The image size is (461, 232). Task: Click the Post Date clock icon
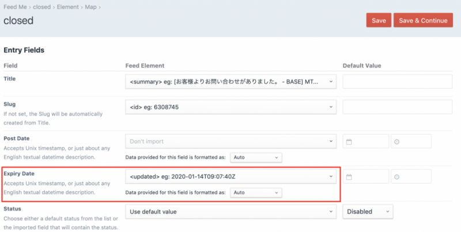pyautogui.click(x=398, y=141)
